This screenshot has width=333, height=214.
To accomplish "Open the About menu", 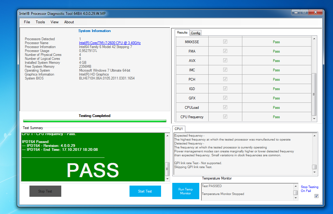I will click(69, 22).
